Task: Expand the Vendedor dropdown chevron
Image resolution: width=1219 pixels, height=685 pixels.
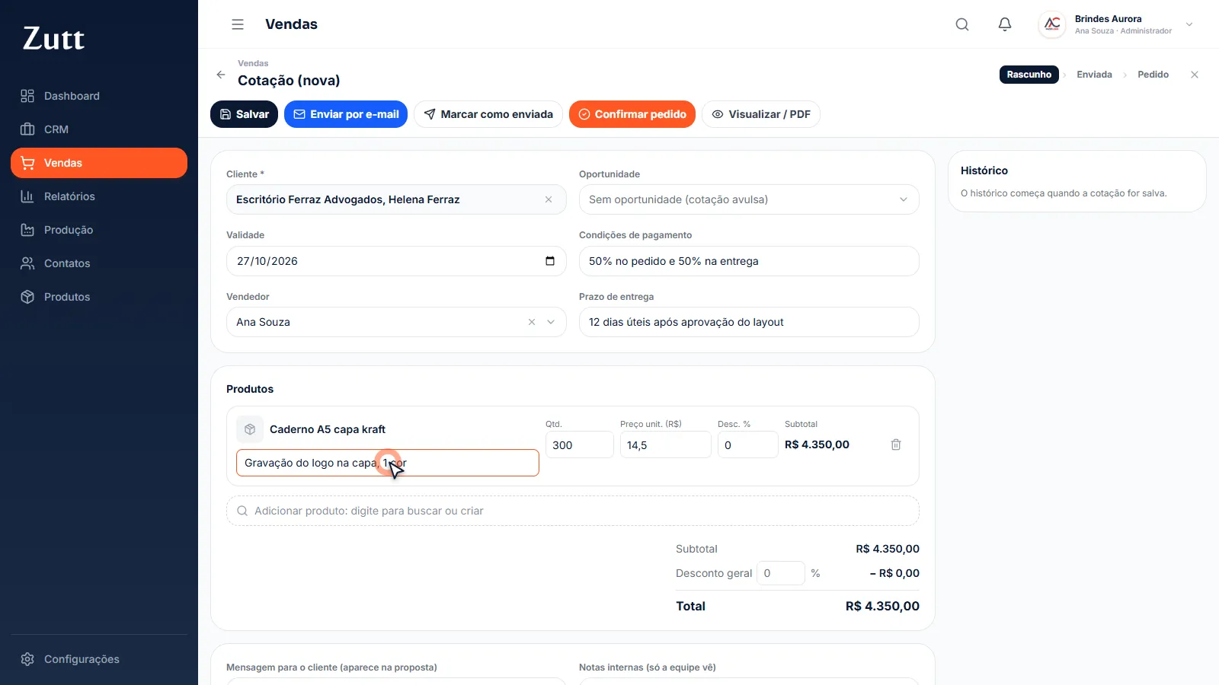Action: (551, 322)
